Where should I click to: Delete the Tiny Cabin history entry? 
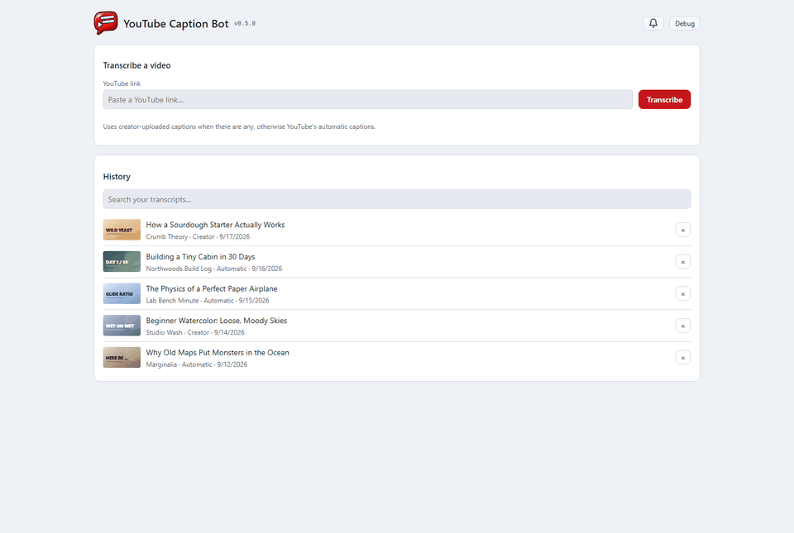tap(683, 262)
